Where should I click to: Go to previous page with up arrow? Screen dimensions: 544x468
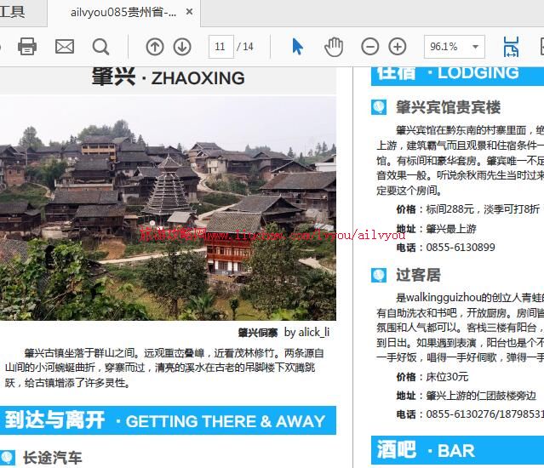[154, 46]
